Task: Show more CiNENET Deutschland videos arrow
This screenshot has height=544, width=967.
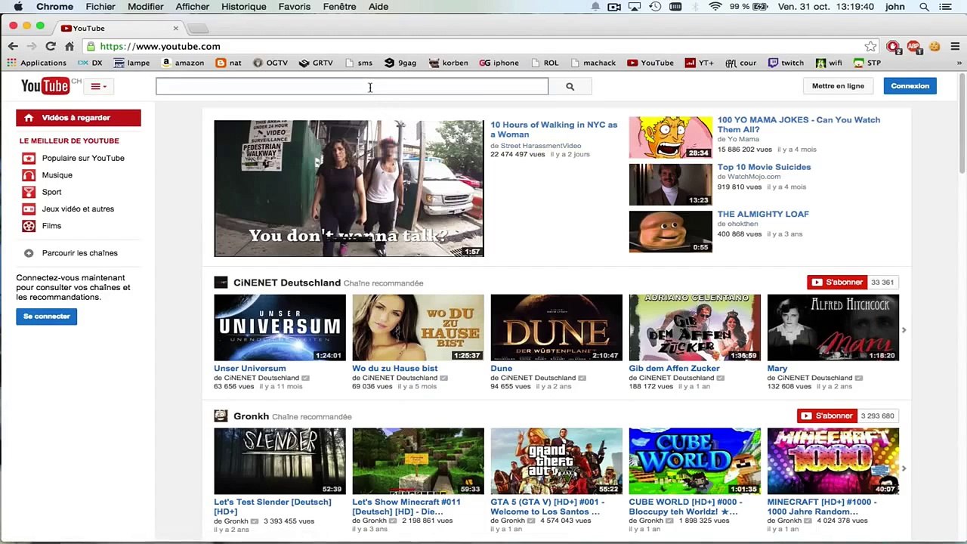Action: point(904,330)
